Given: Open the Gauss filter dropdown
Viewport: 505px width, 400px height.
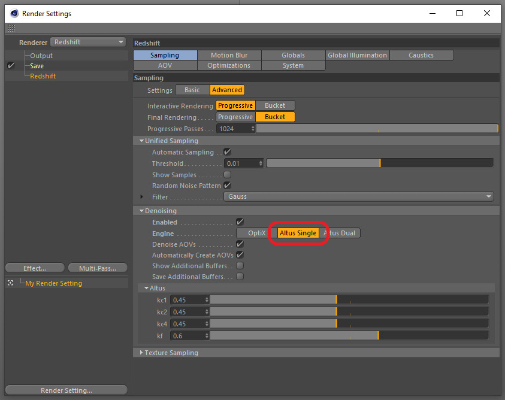Looking at the screenshot, I should coord(359,196).
